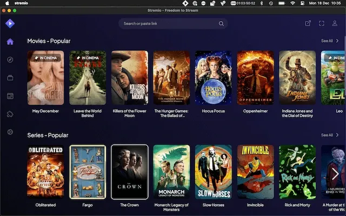Click the 'Slow Horses' title text
The width and height of the screenshot is (346, 216).
pos(214,205)
